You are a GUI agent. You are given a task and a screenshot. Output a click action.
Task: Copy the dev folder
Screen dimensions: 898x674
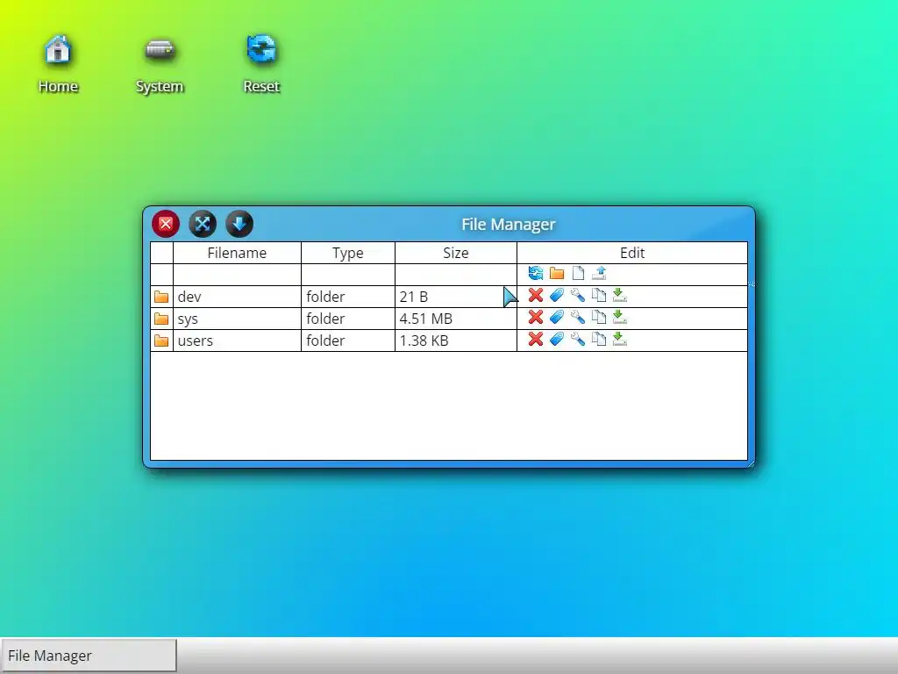599,295
